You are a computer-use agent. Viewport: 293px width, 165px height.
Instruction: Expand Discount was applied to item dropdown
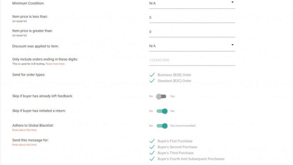click(x=233, y=45)
